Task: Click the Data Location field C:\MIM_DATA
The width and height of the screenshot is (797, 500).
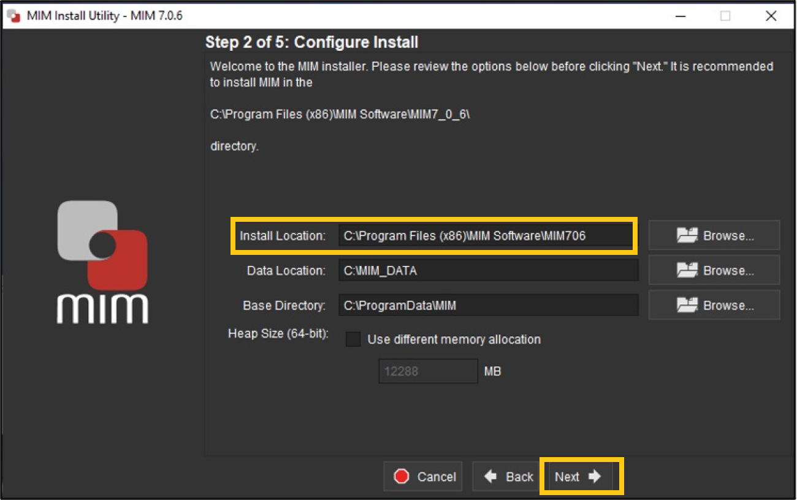Action: click(x=488, y=270)
